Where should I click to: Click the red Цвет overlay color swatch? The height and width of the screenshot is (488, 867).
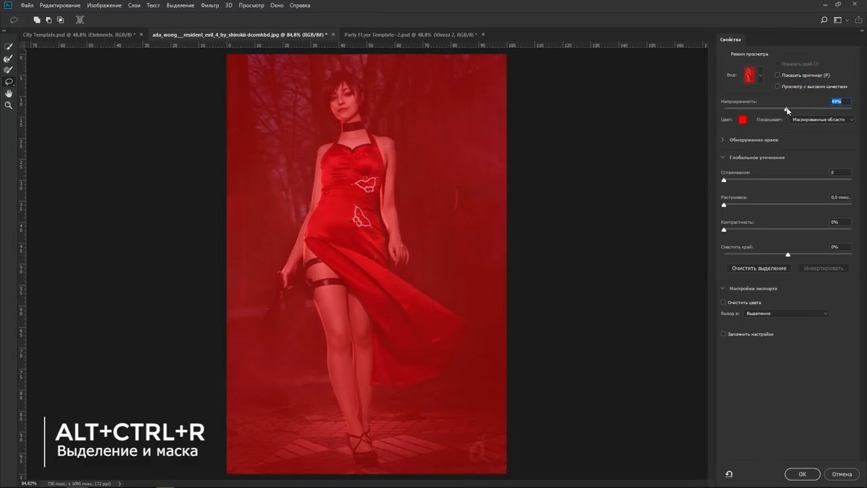pyautogui.click(x=743, y=120)
